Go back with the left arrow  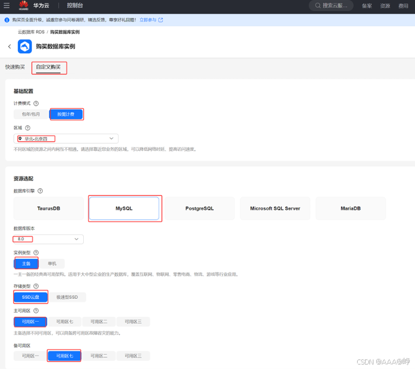(x=10, y=47)
